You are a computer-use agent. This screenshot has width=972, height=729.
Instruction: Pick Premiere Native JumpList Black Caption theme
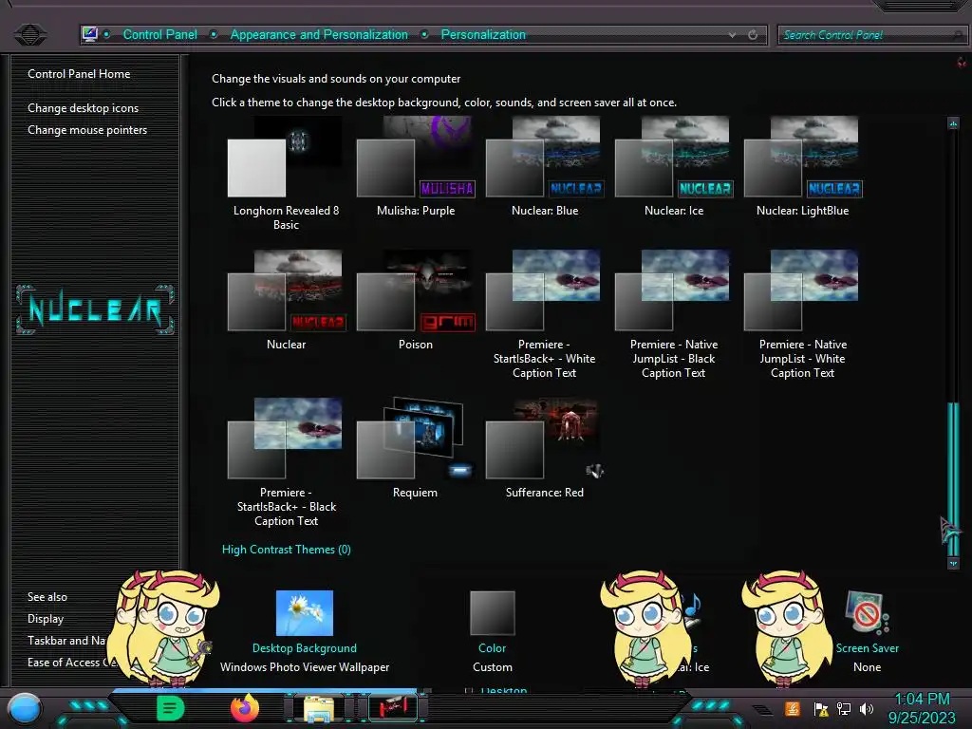[674, 315]
